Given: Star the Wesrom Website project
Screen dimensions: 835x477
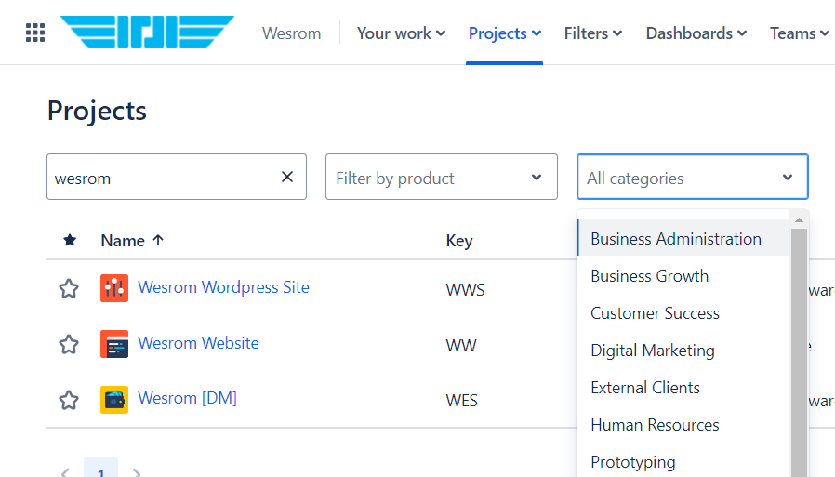Looking at the screenshot, I should (x=69, y=344).
